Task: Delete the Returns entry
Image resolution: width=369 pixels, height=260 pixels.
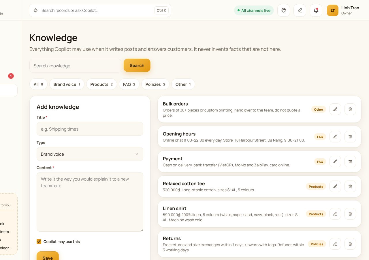Action: [x=350, y=244]
